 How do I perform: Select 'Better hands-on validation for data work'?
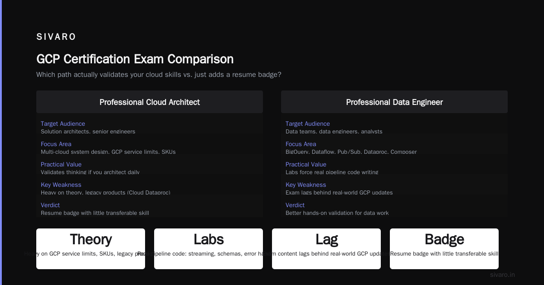coord(337,213)
